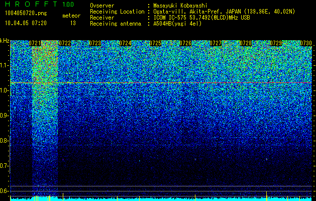
Task: Click the date 10.04.05 07:20
Action: coord(26,23)
